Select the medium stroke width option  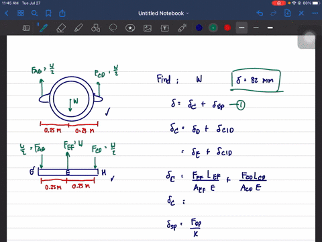tap(256, 28)
